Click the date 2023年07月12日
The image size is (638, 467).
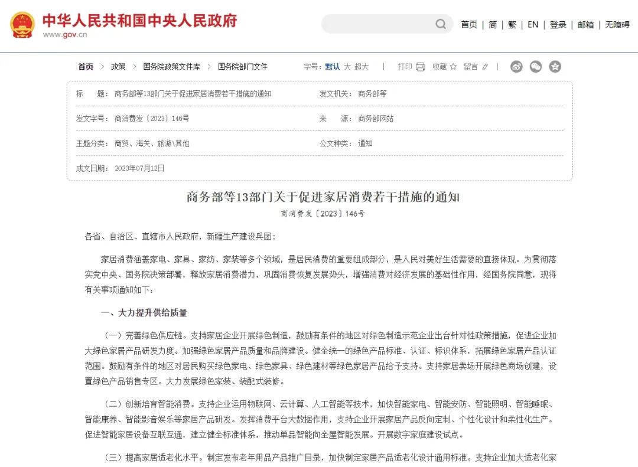[x=139, y=168]
